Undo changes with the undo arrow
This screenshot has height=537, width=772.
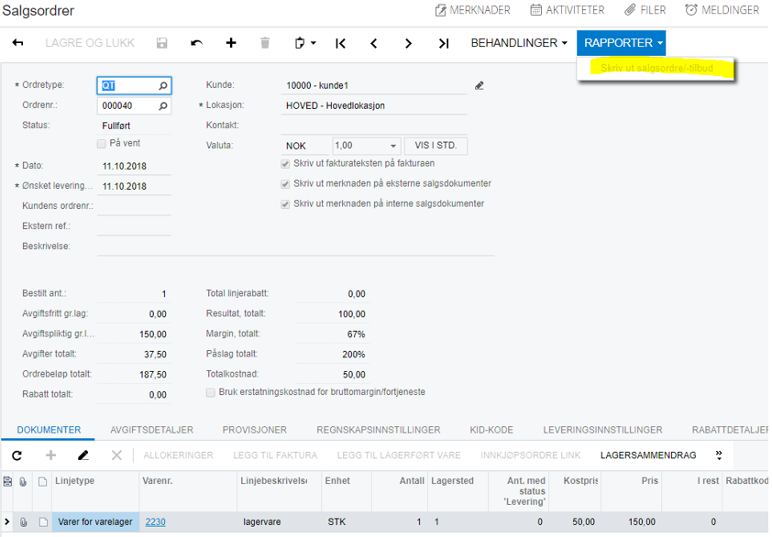[x=196, y=43]
